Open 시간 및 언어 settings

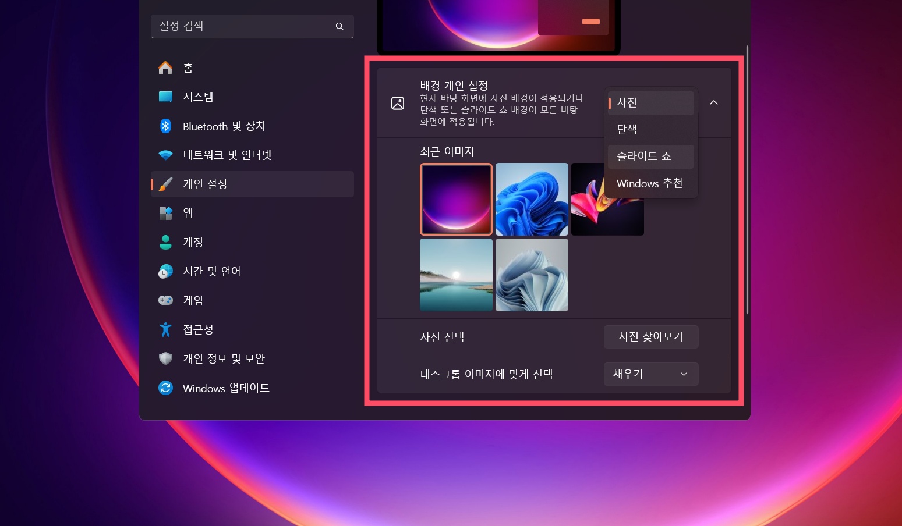click(x=252, y=271)
